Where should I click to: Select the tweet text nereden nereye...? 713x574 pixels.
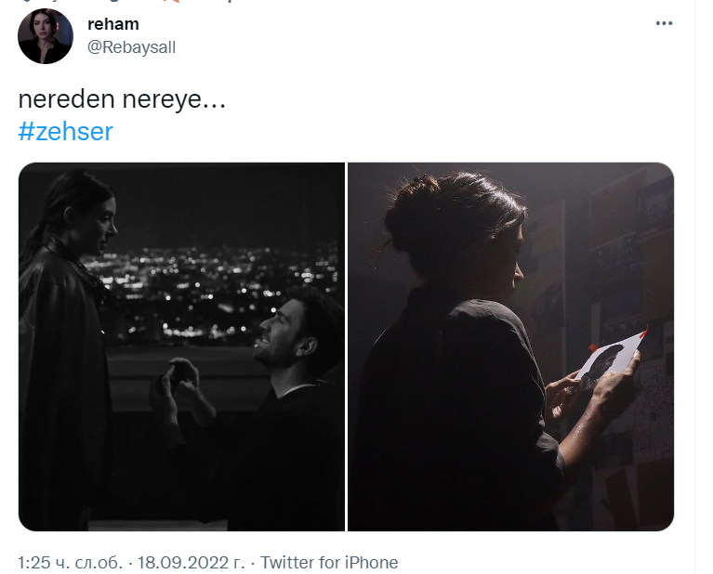pos(122,99)
